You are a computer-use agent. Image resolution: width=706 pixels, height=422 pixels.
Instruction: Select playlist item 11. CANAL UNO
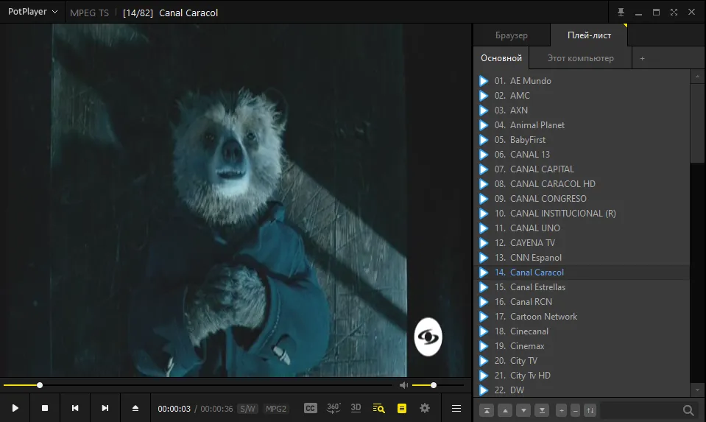582,228
